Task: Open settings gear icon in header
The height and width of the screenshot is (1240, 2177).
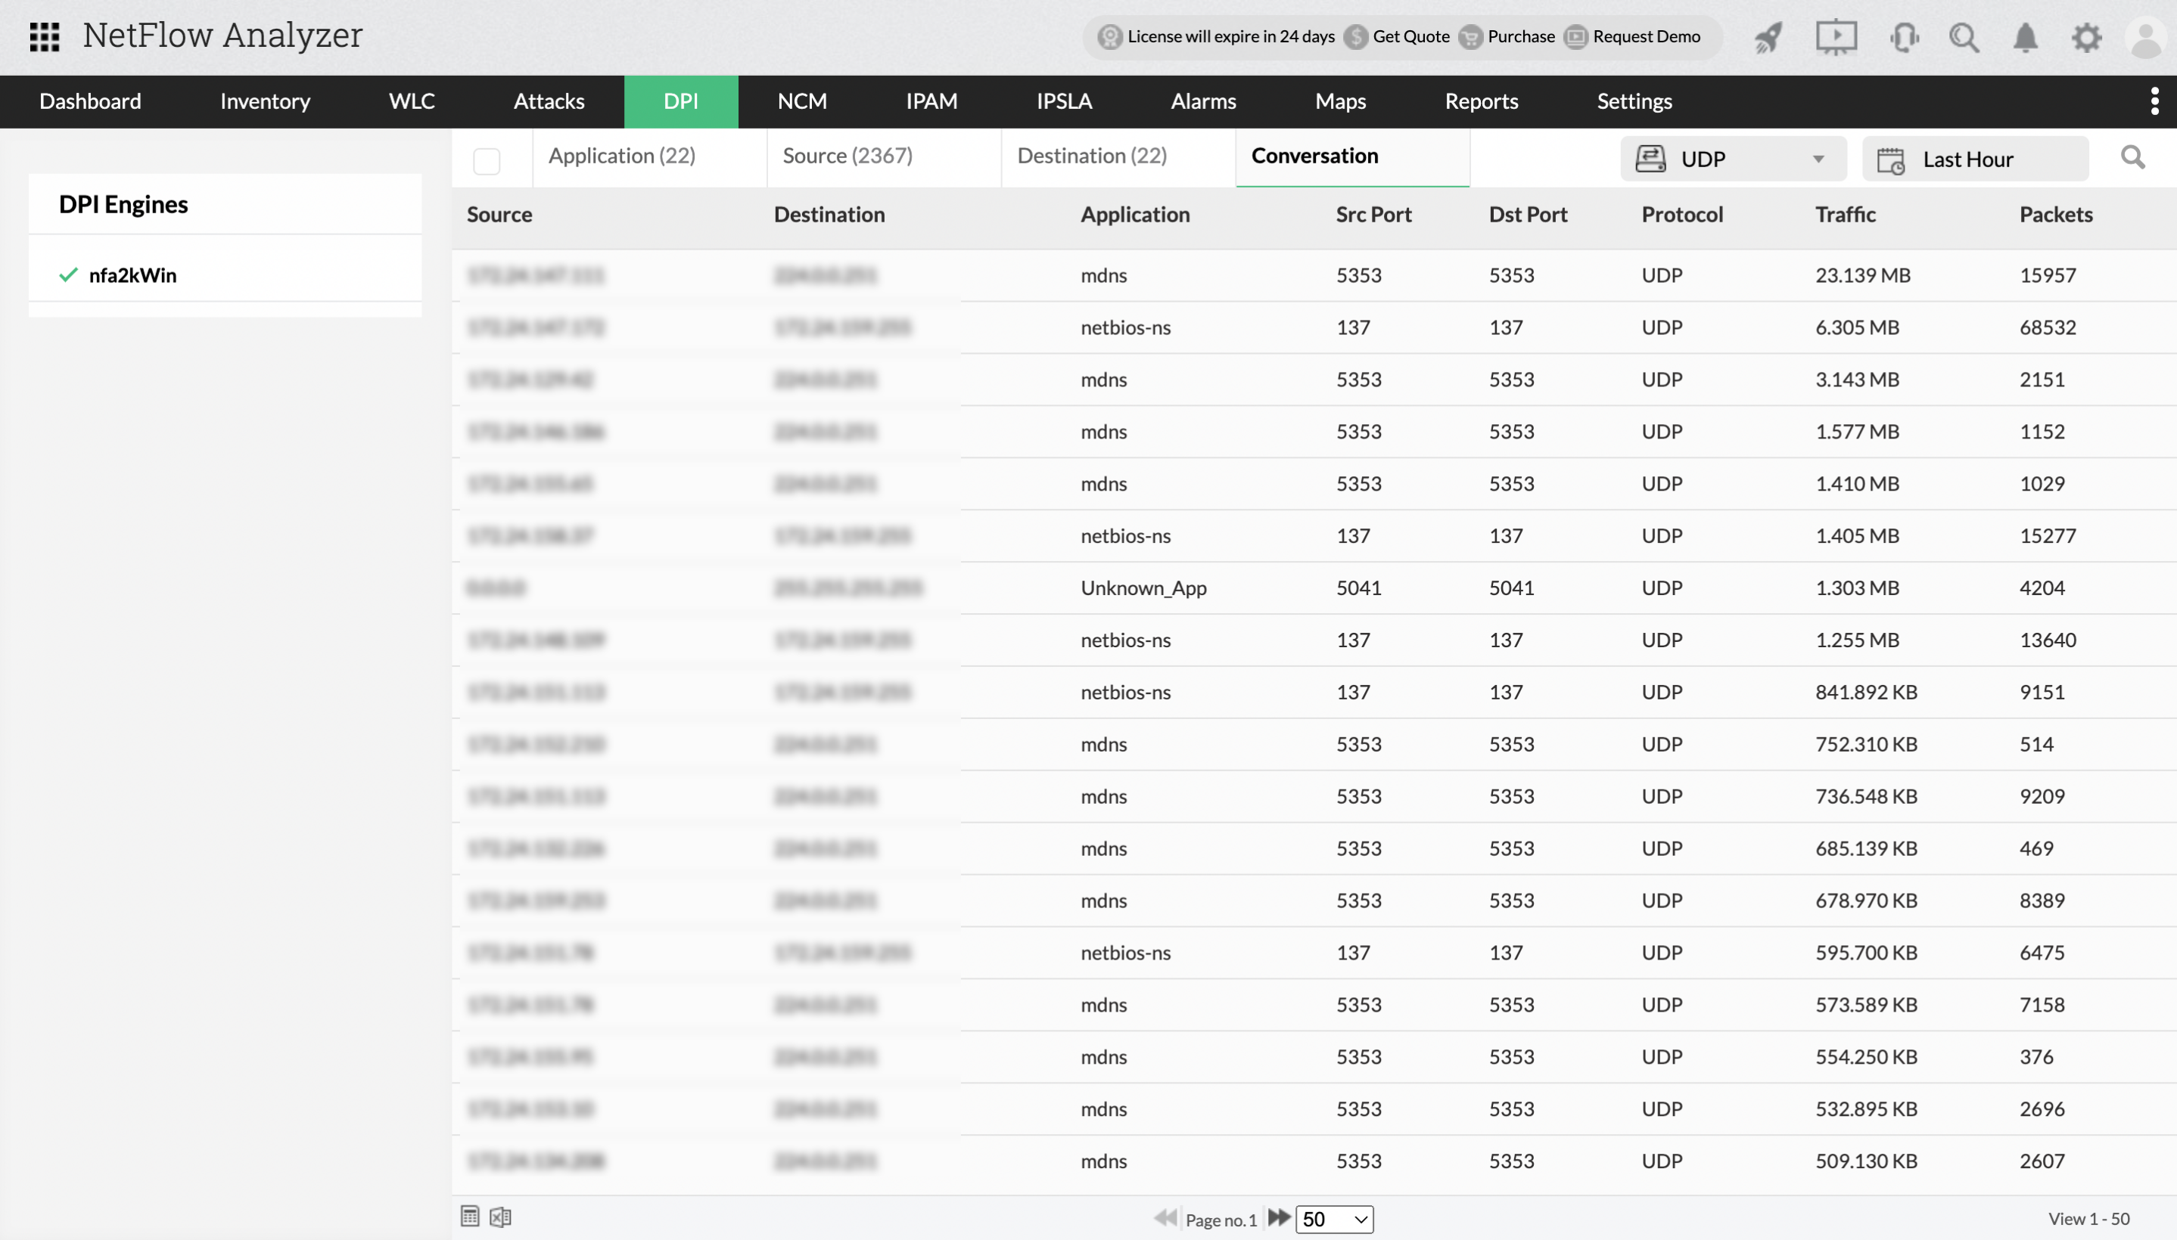Action: click(x=2087, y=38)
